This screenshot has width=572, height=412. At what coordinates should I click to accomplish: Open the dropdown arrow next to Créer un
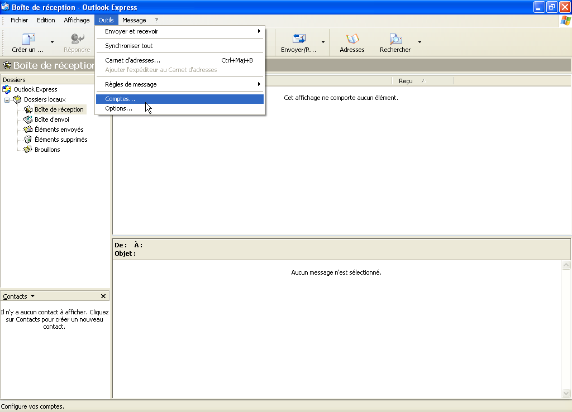[52, 42]
